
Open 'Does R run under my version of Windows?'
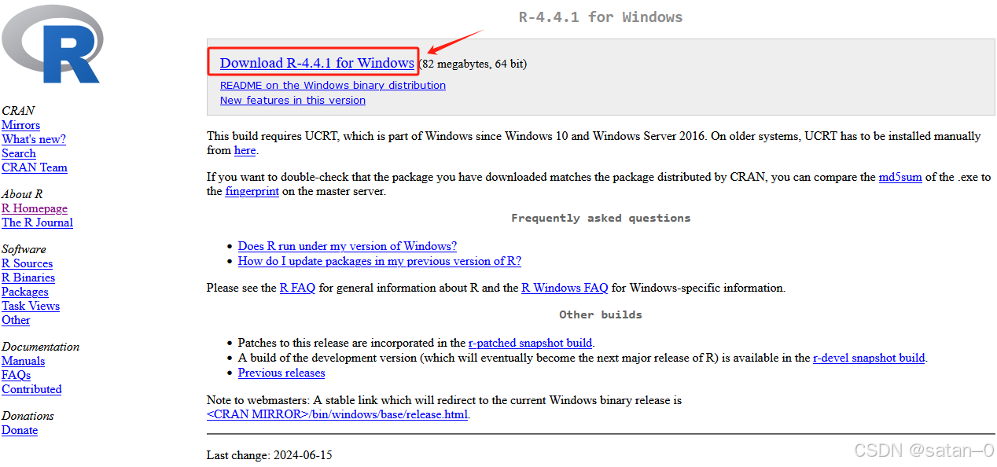tap(348, 246)
